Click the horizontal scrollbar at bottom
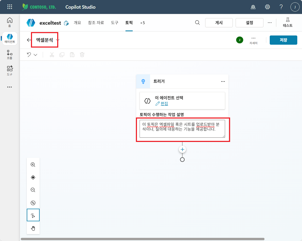 [142, 239]
